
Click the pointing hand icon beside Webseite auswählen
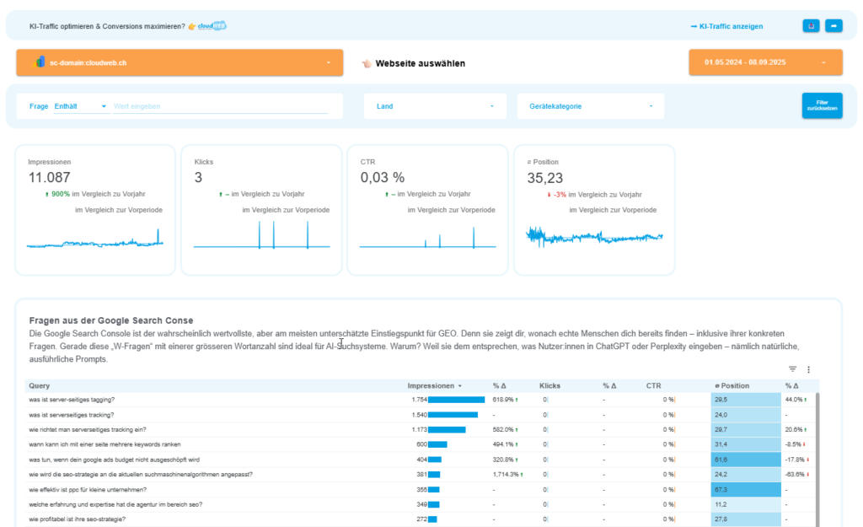[367, 63]
